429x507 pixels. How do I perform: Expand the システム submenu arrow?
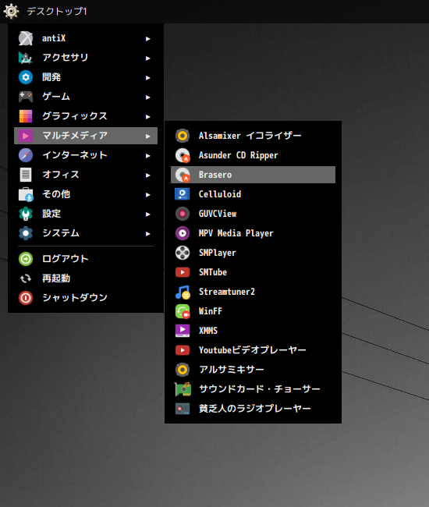147,233
